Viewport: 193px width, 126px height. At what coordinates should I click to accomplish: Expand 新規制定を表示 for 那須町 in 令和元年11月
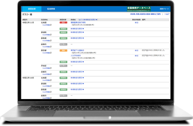(77, 32)
